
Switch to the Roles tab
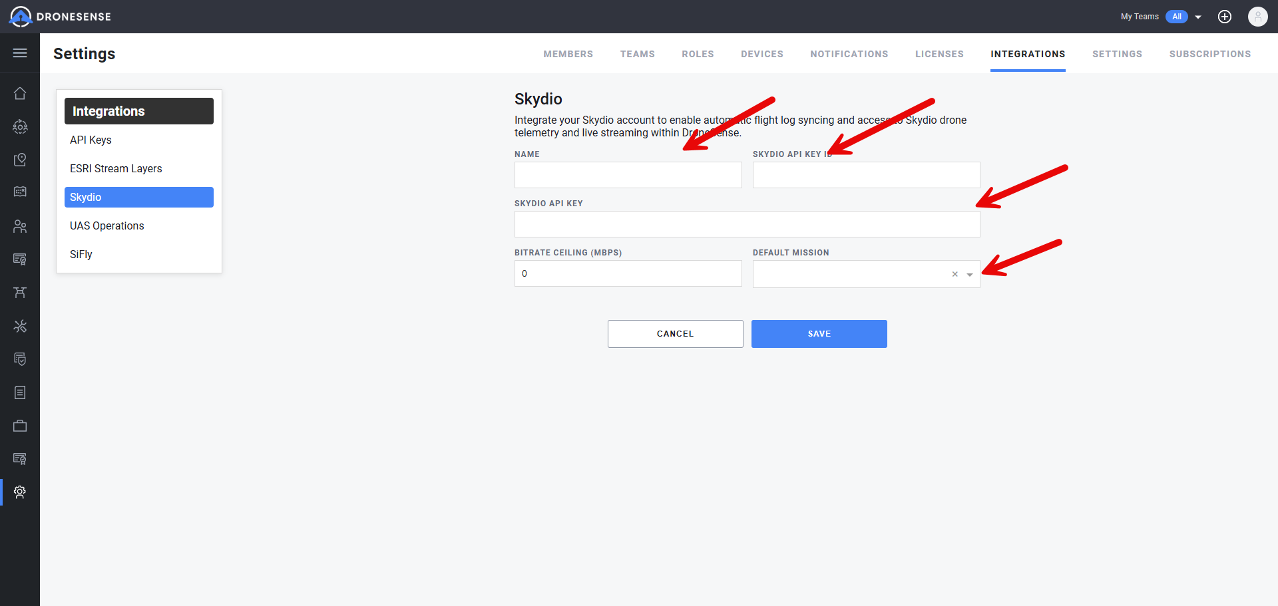698,54
